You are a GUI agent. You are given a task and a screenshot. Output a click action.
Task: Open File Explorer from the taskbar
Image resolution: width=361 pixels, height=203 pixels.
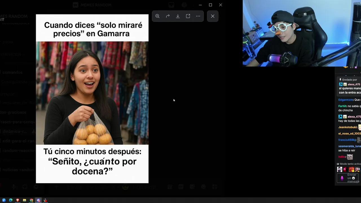coord(25,200)
